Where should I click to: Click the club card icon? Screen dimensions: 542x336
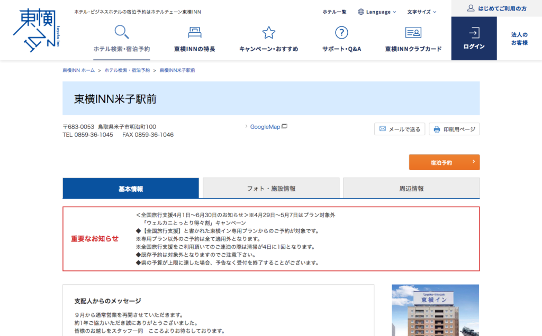click(413, 32)
